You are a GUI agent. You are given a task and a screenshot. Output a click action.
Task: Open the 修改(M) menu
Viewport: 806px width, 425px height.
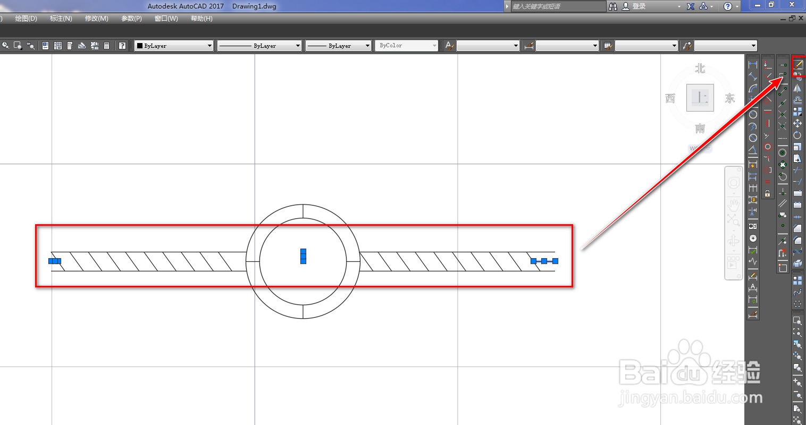(x=97, y=19)
